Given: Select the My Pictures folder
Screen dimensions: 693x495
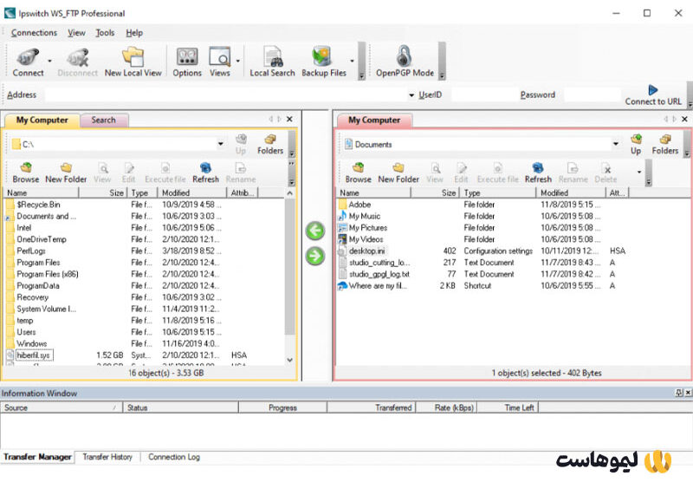Looking at the screenshot, I should 367,228.
